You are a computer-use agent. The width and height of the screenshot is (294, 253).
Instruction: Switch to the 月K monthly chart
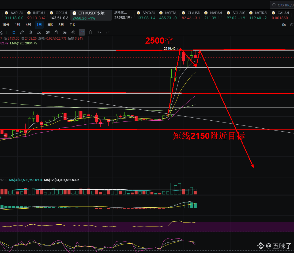pyautogui.click(x=72, y=25)
